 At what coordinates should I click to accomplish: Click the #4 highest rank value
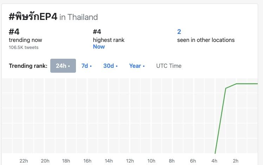coord(97,32)
